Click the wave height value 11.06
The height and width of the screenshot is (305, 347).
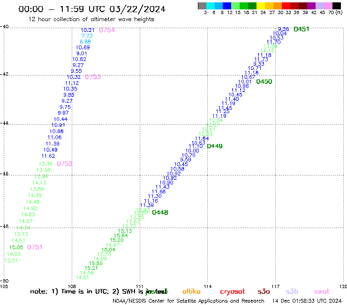(54, 137)
